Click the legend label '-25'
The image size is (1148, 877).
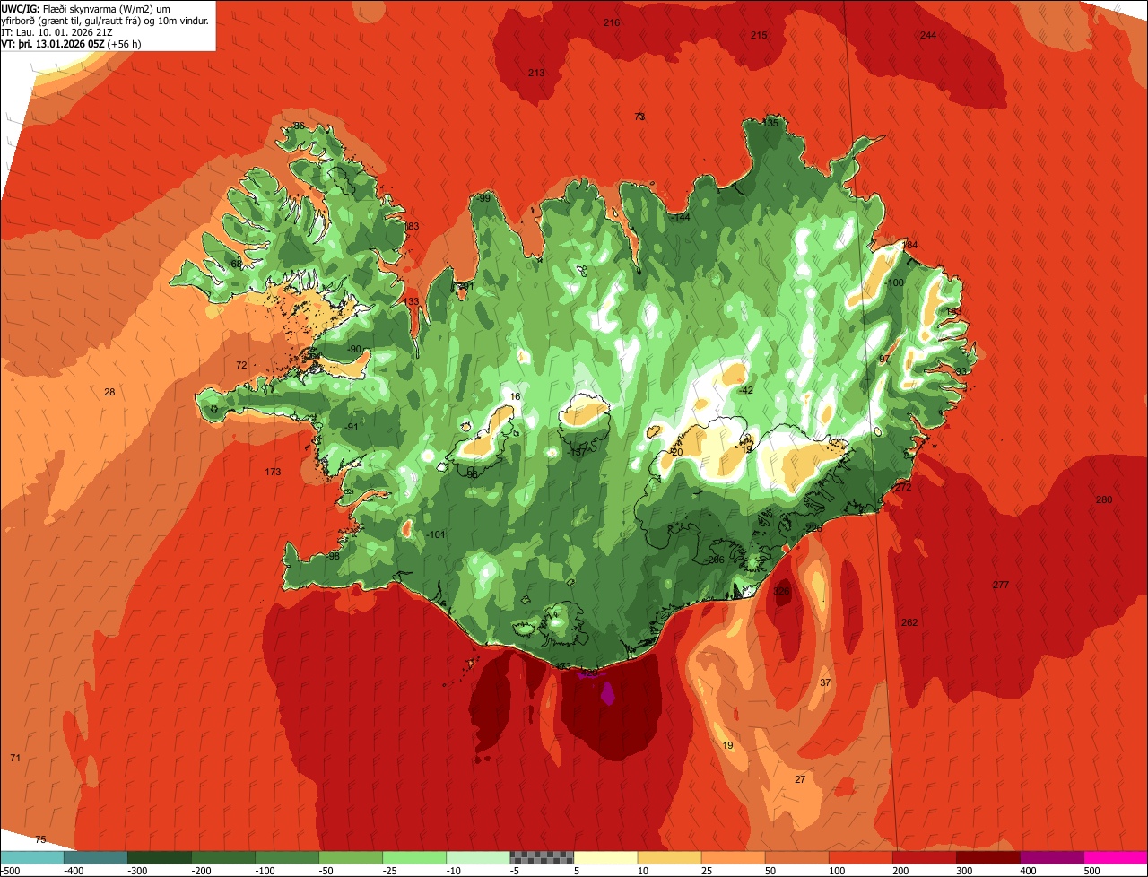tap(391, 871)
